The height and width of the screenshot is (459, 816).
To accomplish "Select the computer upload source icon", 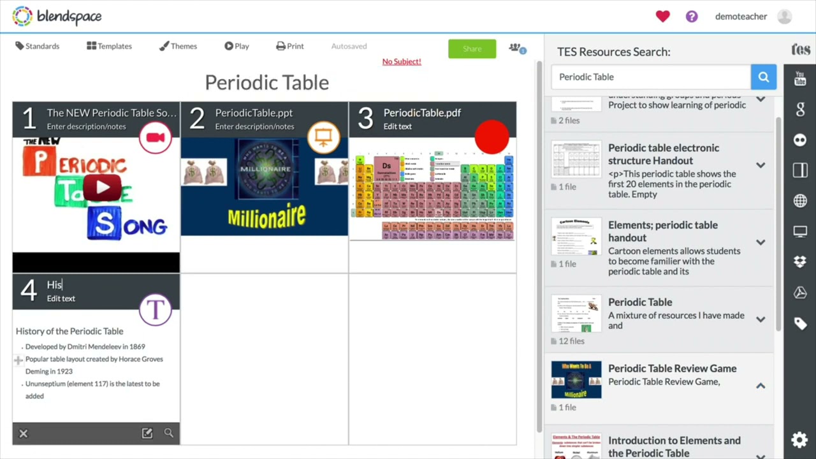I will 800,231.
